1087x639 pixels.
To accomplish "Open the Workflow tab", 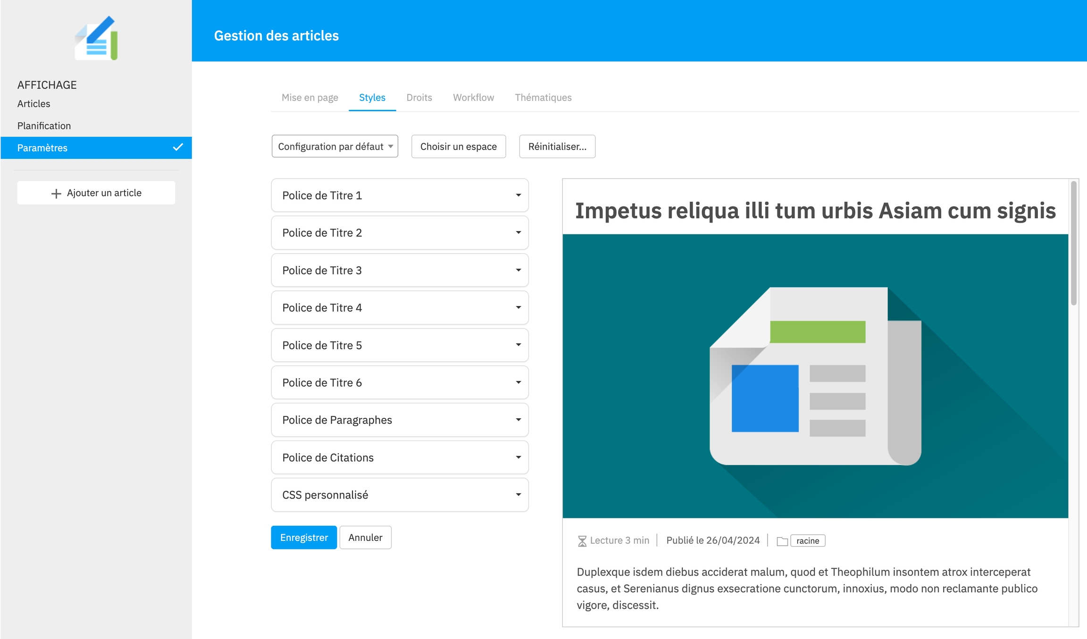I will tap(473, 98).
